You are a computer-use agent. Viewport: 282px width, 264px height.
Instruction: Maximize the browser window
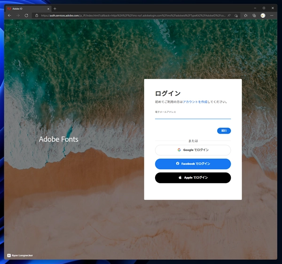point(264,8)
